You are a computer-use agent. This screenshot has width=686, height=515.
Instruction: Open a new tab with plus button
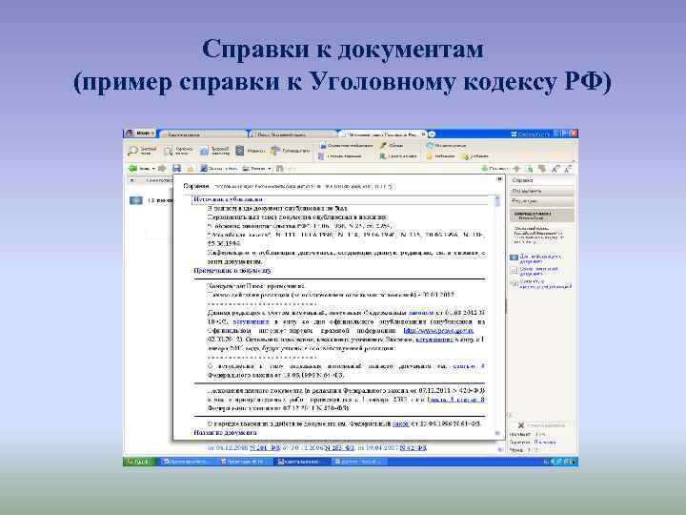coord(433,134)
